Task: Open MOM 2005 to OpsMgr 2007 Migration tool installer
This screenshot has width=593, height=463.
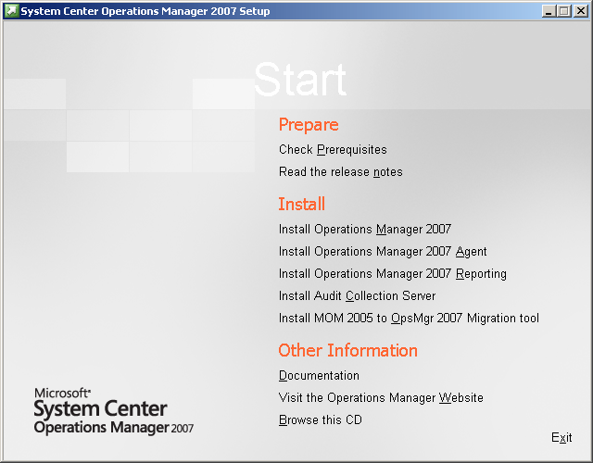Action: [409, 319]
